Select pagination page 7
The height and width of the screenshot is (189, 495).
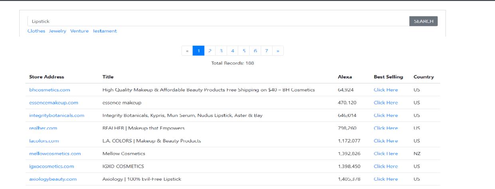(x=267, y=51)
